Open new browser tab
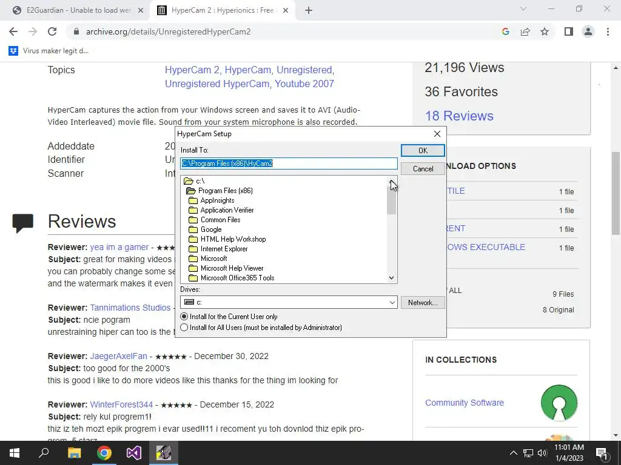The width and height of the screenshot is (621, 465). pos(309,11)
